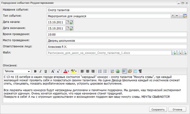Open font color dropdown arrow
Viewport: 190px width, 114px height.
68,71
